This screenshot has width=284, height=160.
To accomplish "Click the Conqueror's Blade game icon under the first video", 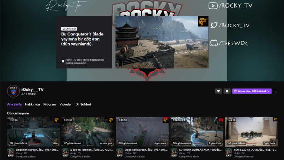I will point(11,152).
